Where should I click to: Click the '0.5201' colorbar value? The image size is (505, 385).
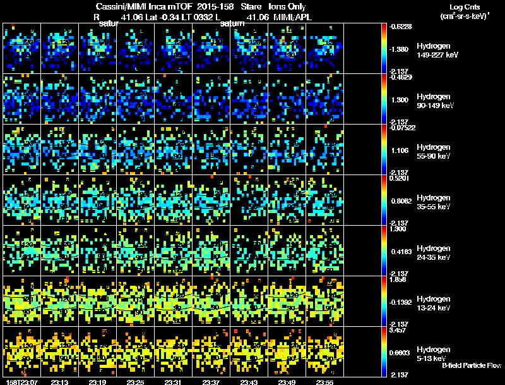coord(400,178)
